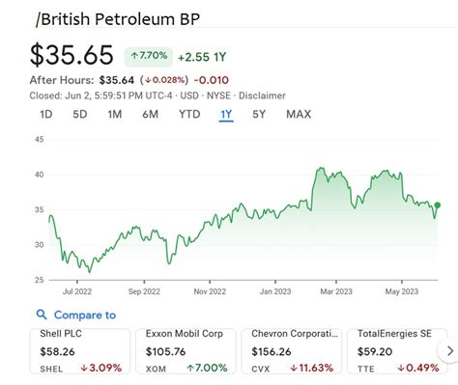Select the 6M time range
The width and height of the screenshot is (458, 385).
click(x=150, y=114)
